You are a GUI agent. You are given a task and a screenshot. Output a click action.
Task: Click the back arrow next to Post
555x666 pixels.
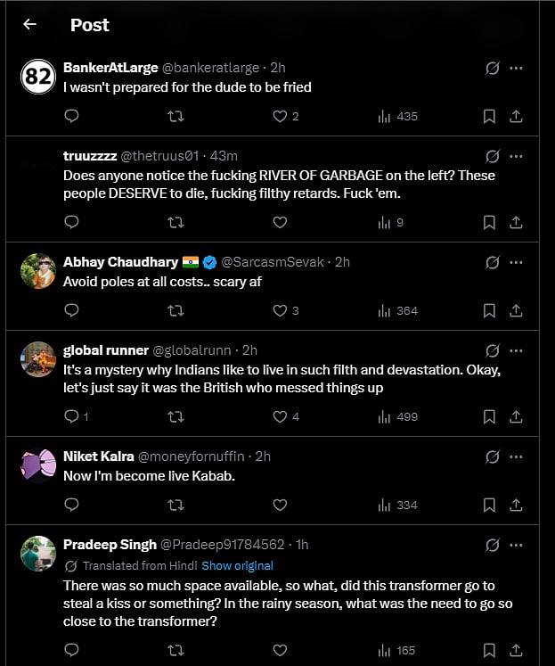pyautogui.click(x=29, y=25)
